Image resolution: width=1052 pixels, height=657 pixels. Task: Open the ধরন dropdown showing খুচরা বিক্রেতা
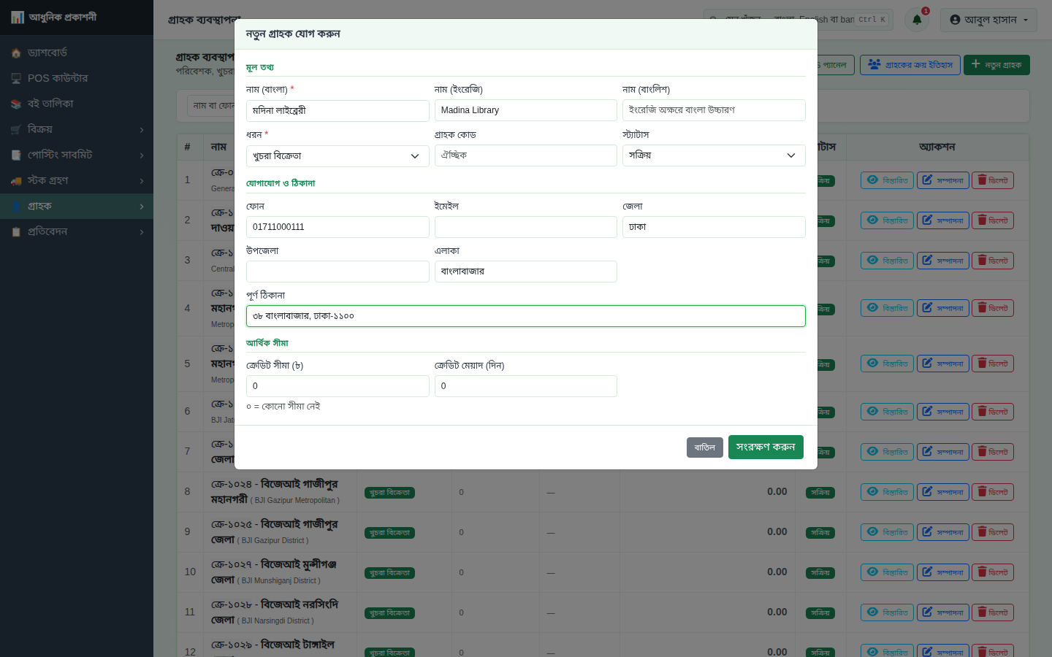click(x=338, y=155)
